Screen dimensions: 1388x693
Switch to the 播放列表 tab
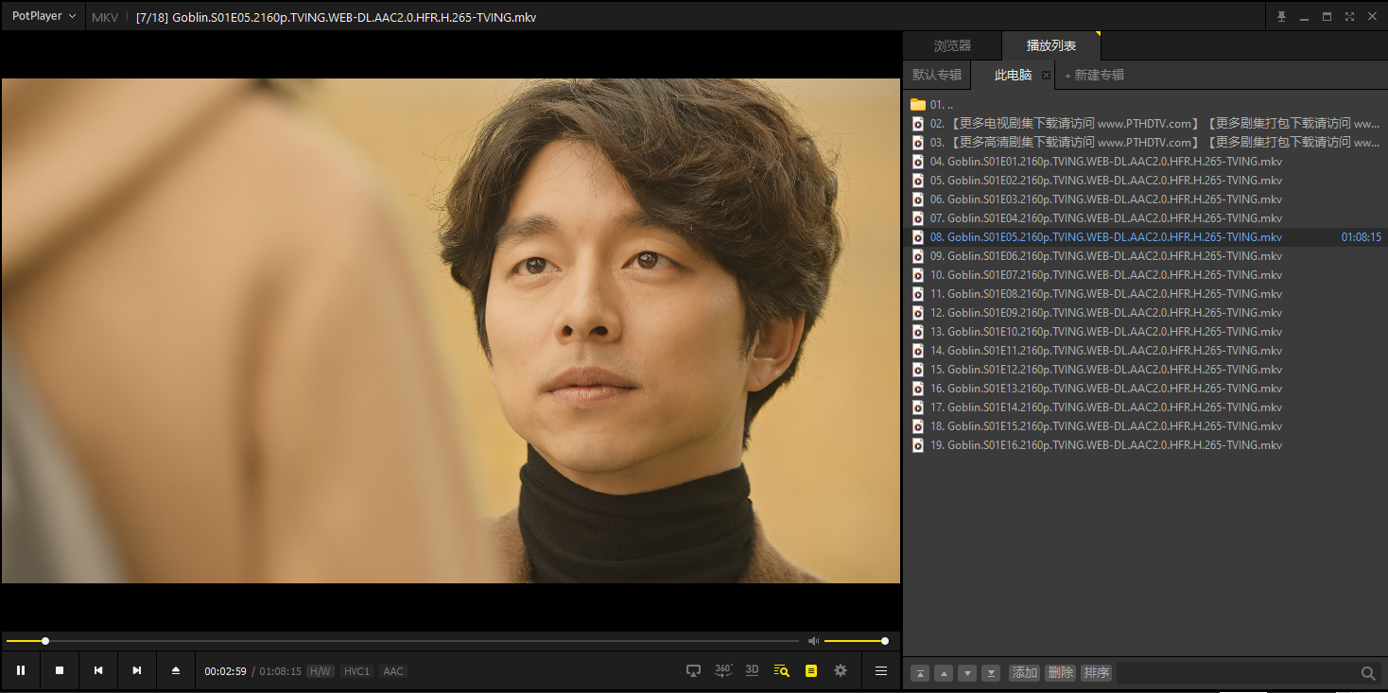[1051, 45]
